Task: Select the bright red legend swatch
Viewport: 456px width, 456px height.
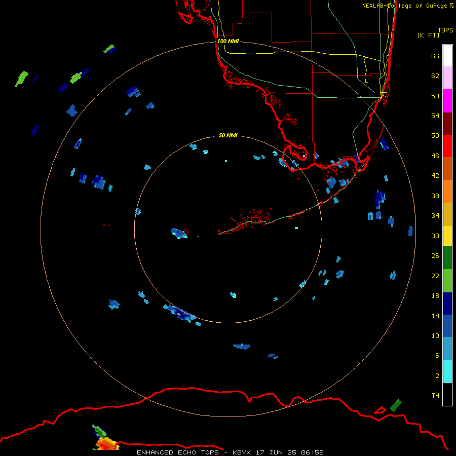Action: pyautogui.click(x=447, y=146)
